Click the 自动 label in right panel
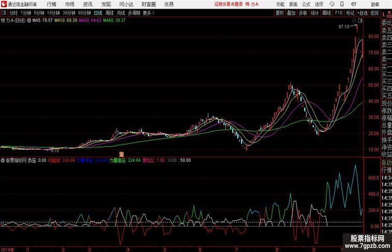Viewport: 392px width, 252px height. (386, 163)
